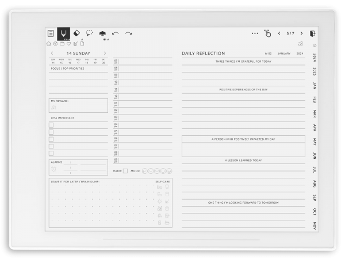Open the heart favorites icon shortcut

click(69, 44)
